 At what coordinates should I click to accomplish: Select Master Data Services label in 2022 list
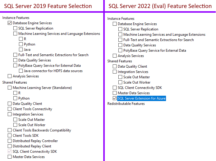click(x=134, y=93)
